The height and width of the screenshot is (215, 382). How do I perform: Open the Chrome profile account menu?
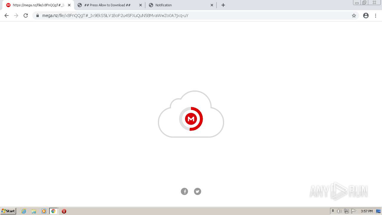pyautogui.click(x=366, y=16)
